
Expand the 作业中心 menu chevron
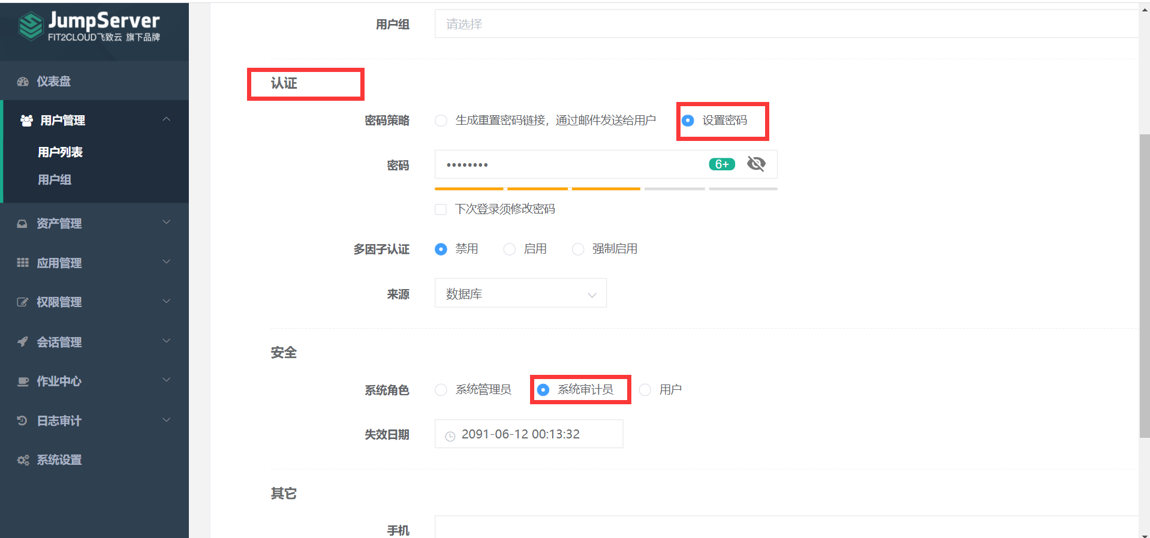pyautogui.click(x=167, y=380)
